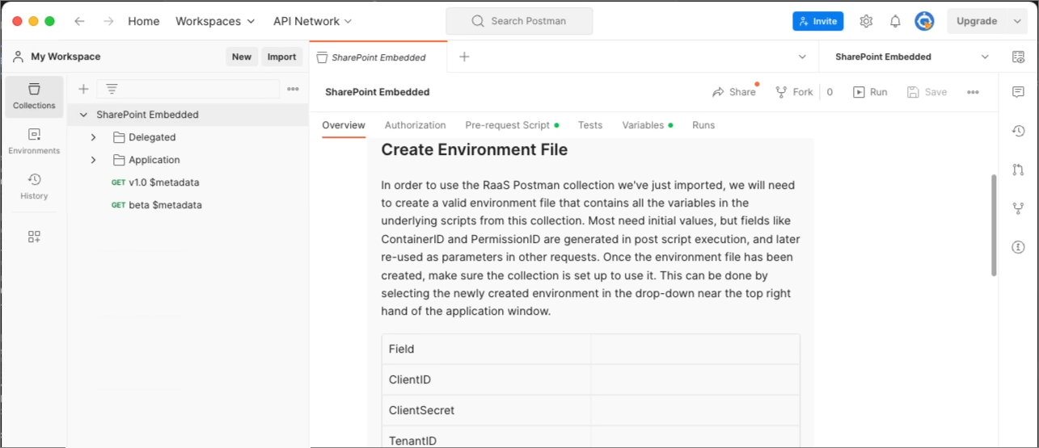Click the My Workspace label

coord(65,57)
